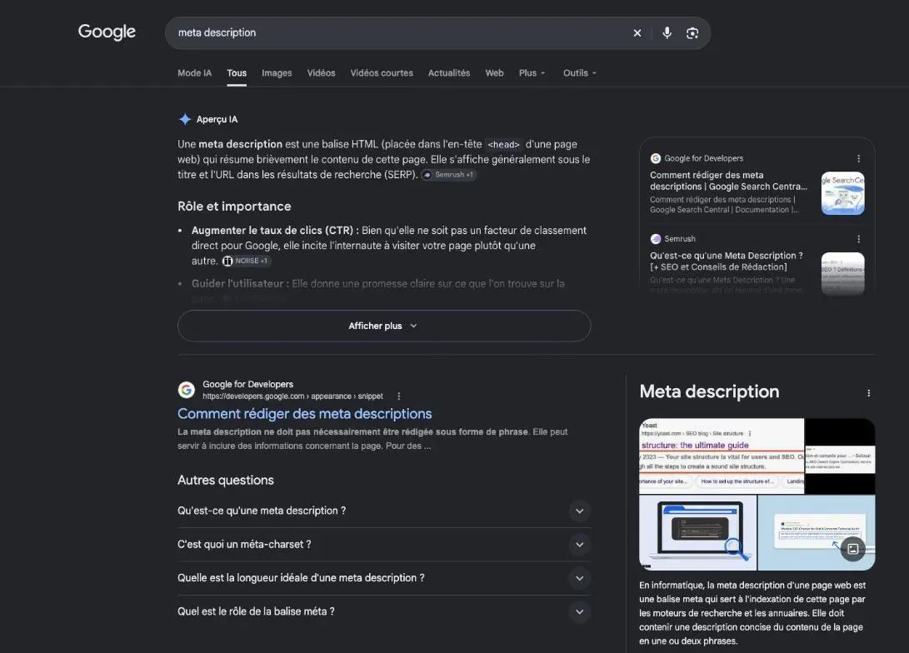Click Google for Developers site name in result

coord(247,384)
